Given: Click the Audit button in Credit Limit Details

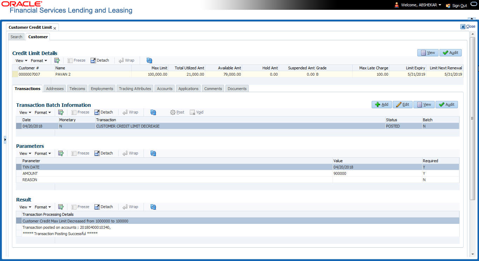Looking at the screenshot, I should pyautogui.click(x=451, y=53).
